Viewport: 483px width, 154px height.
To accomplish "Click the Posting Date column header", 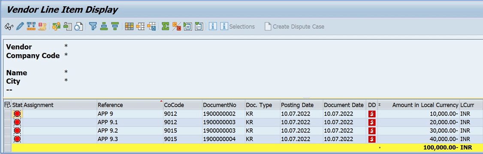I will pyautogui.click(x=301, y=105).
